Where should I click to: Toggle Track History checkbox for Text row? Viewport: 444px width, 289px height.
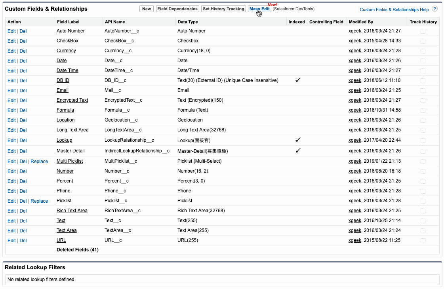click(423, 221)
